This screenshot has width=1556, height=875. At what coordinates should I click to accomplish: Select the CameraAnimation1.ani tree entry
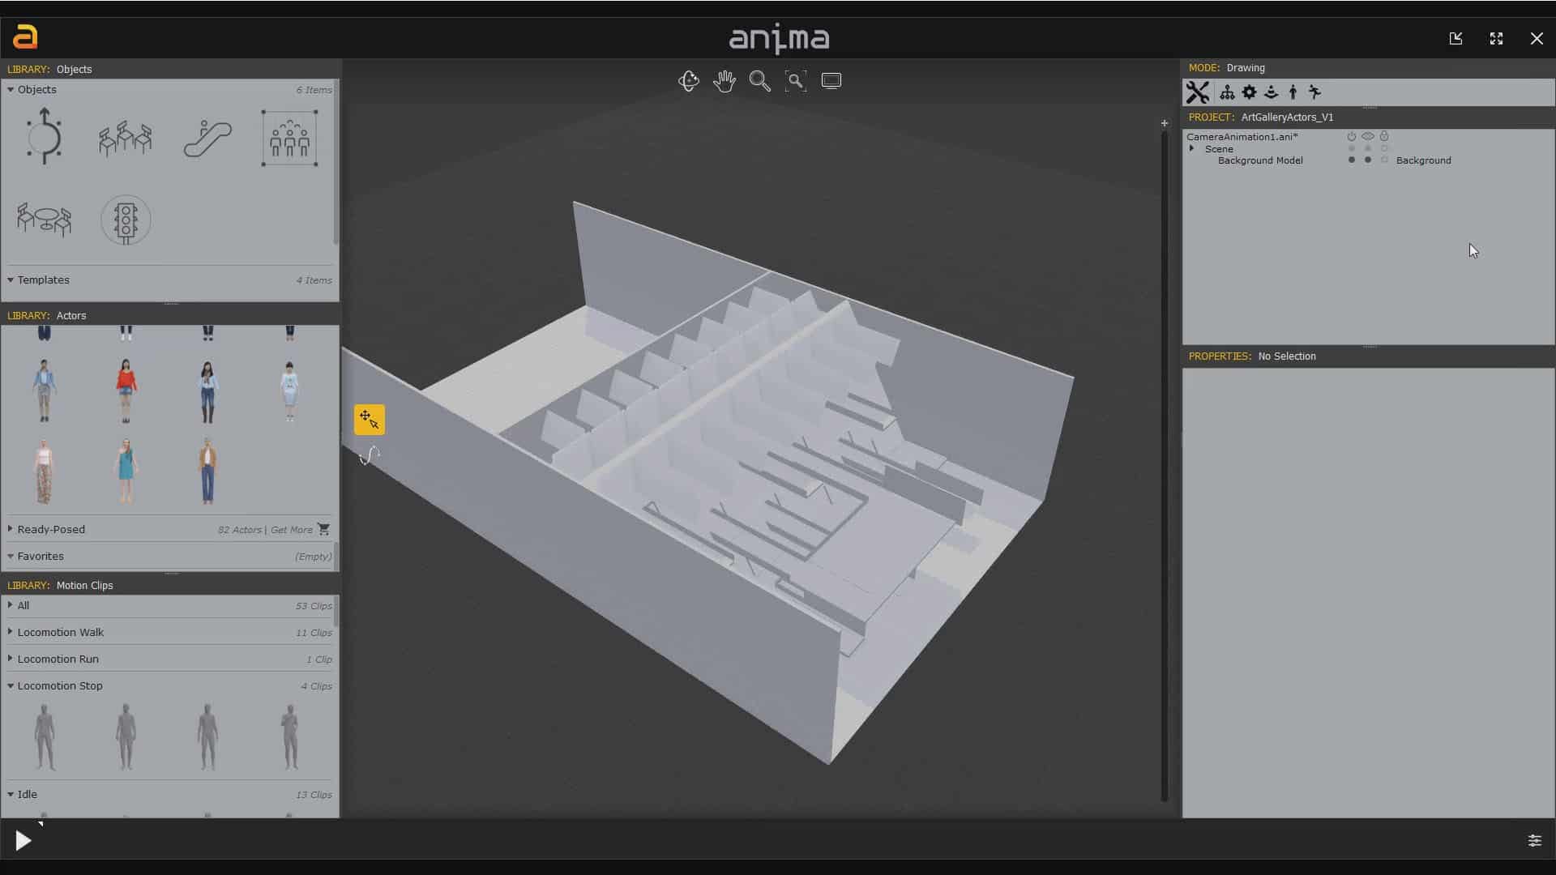[1242, 137]
